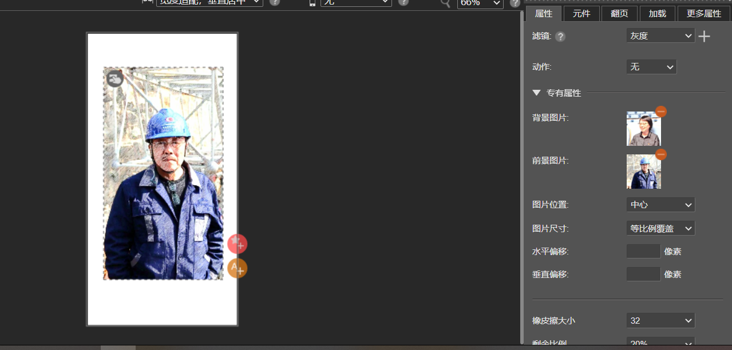The height and width of the screenshot is (350, 732).
Task: Click the 垂直偏移 input field
Action: [643, 274]
